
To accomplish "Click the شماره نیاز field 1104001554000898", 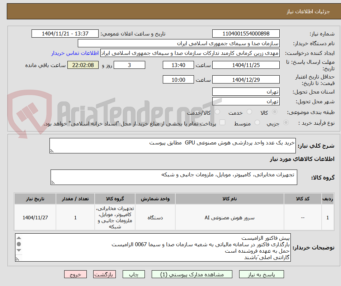I will pos(246,34).
